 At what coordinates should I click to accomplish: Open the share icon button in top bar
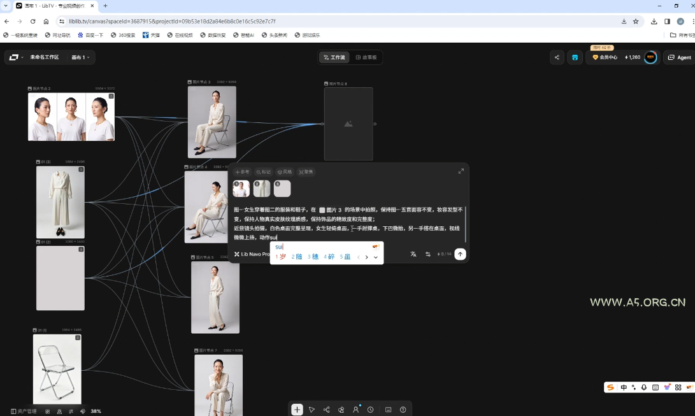tap(557, 57)
